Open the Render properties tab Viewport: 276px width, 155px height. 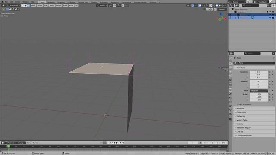point(230,63)
